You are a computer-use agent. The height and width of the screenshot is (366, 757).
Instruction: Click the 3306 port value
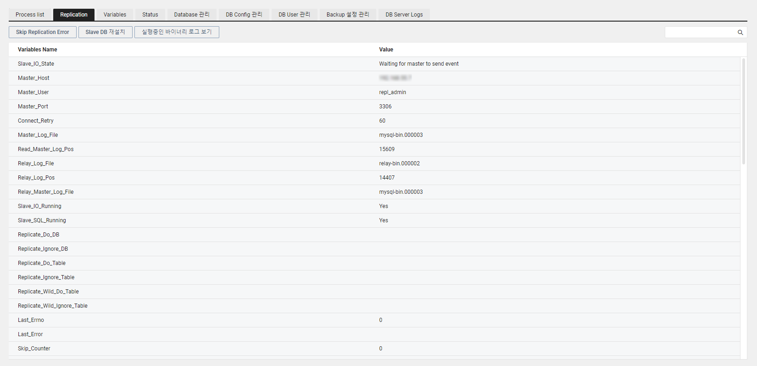click(385, 107)
